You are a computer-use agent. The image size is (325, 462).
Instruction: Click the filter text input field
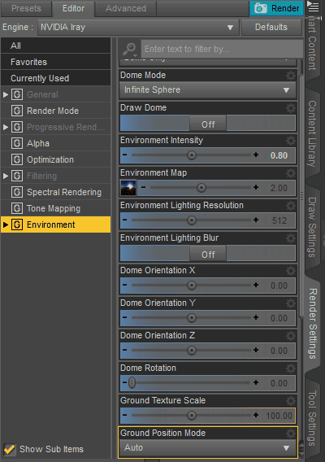point(222,49)
